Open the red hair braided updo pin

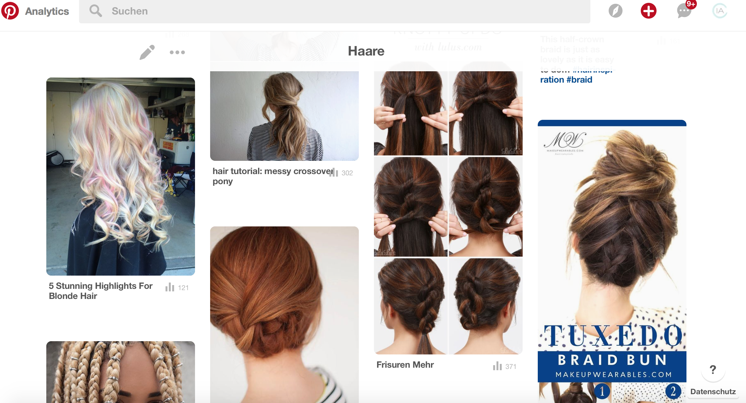point(284,314)
